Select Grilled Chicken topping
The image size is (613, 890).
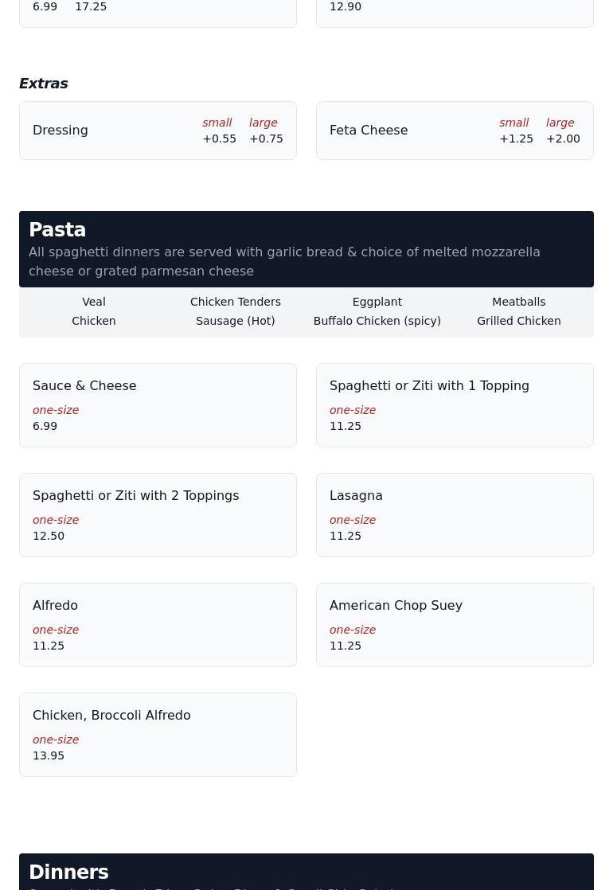coord(519,321)
